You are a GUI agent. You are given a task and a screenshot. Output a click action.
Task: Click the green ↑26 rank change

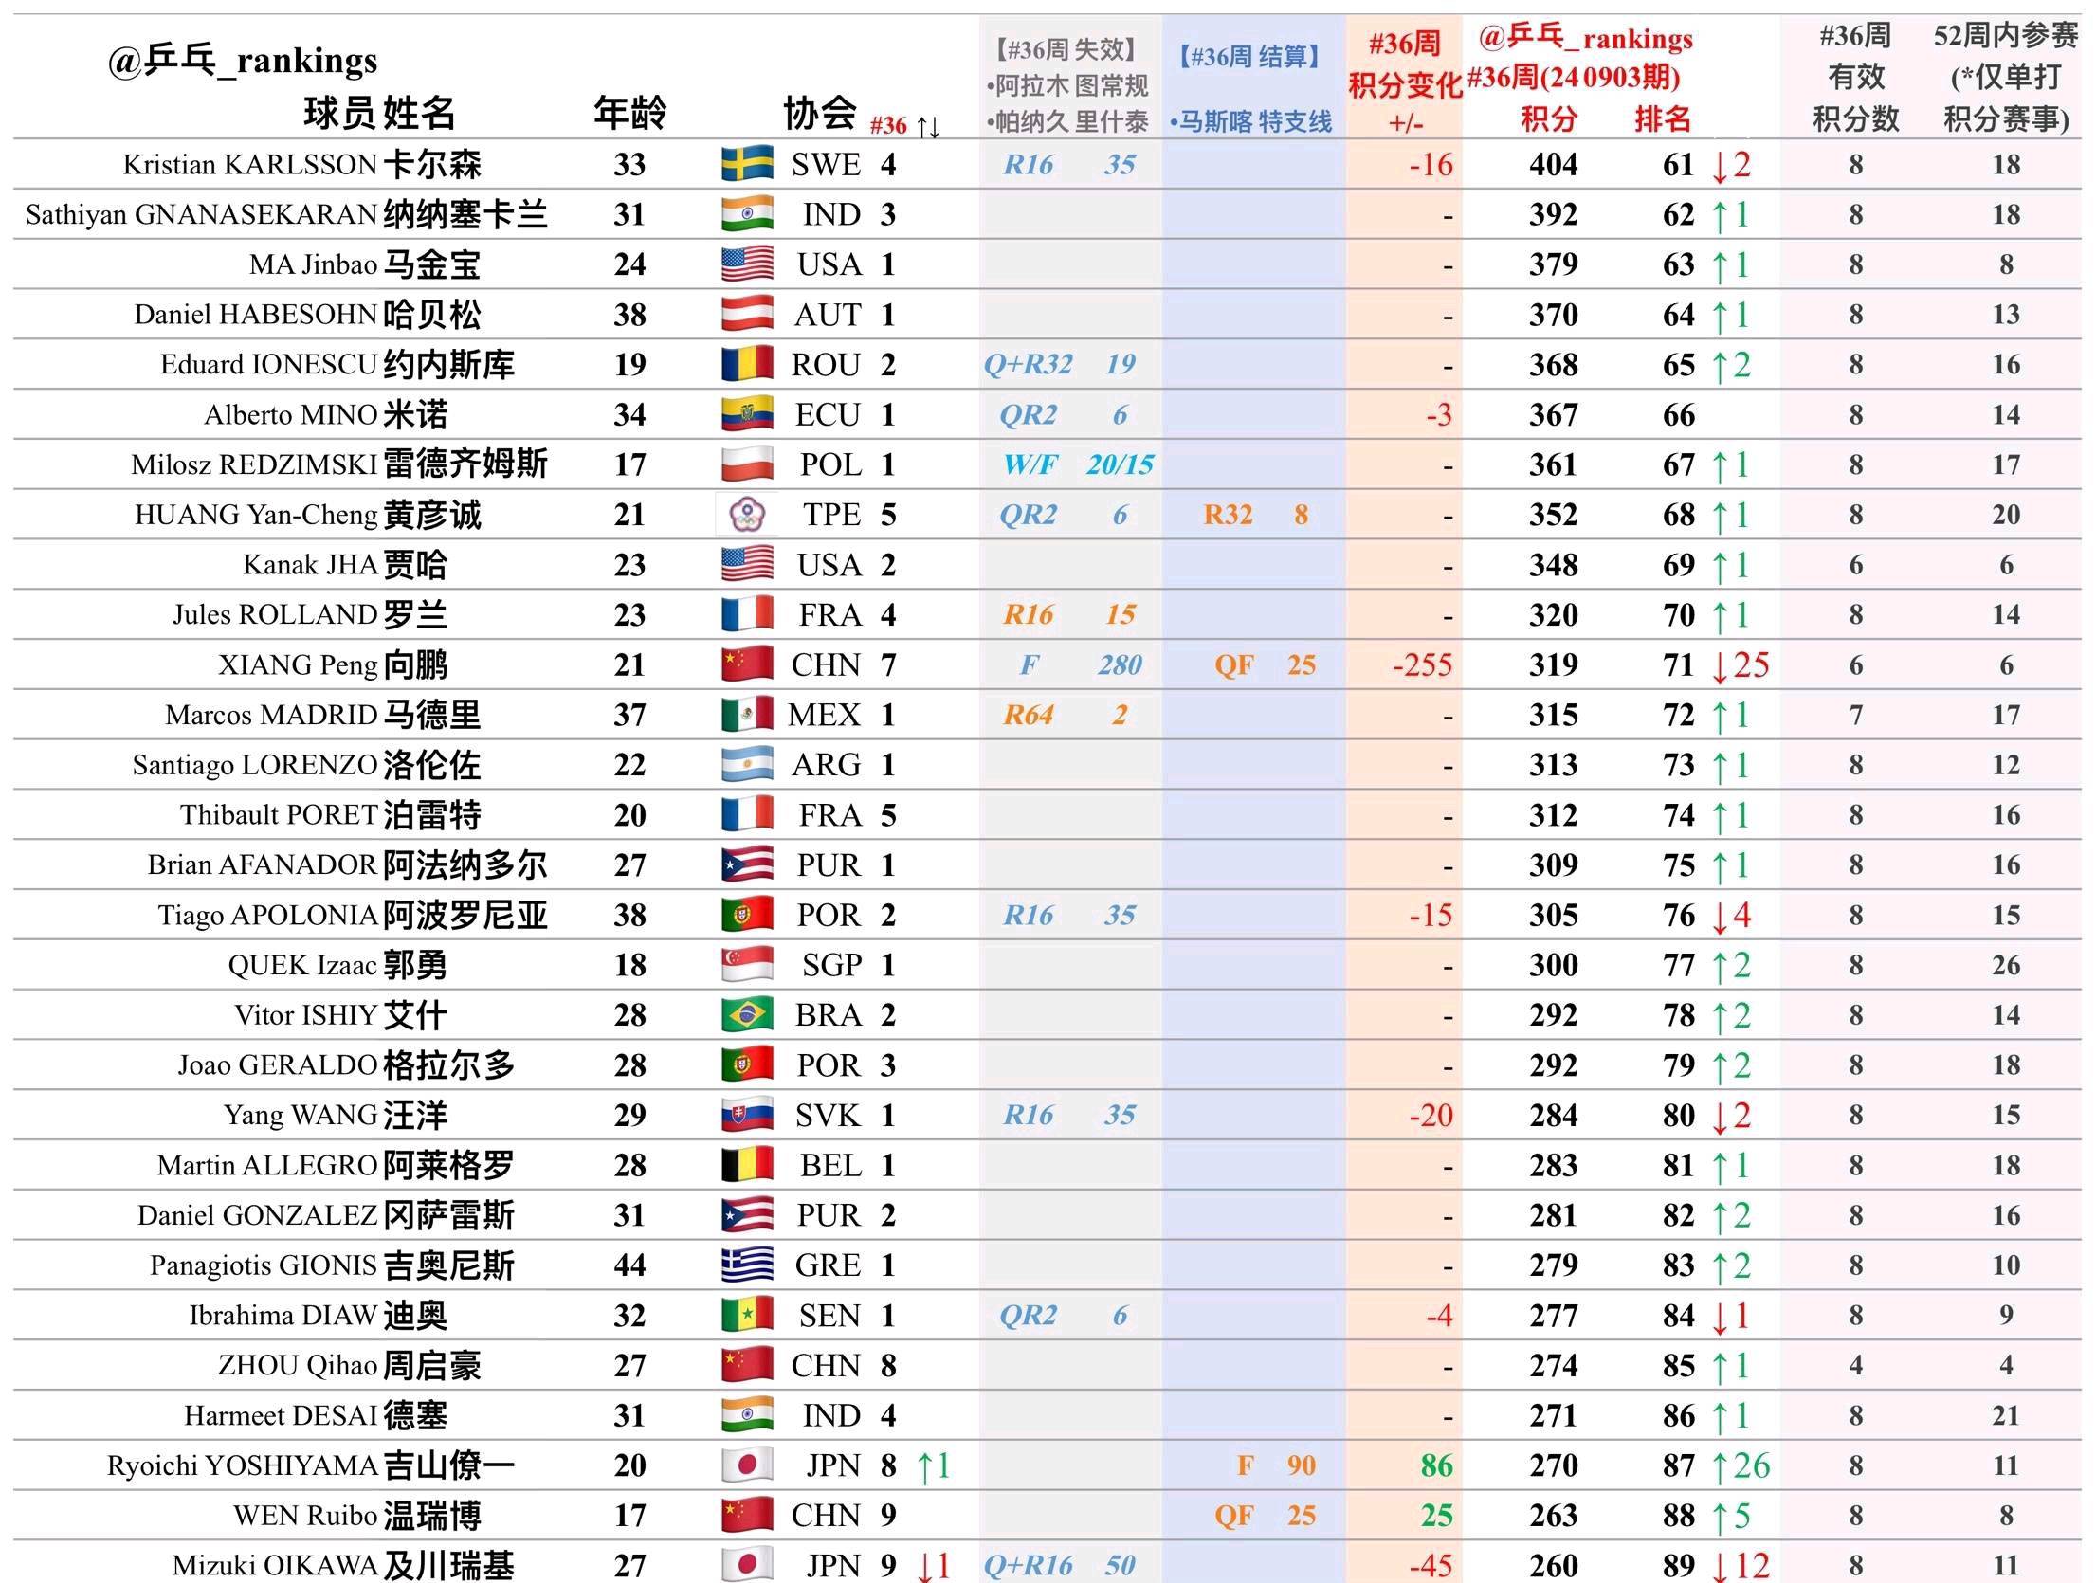click(x=1741, y=1465)
